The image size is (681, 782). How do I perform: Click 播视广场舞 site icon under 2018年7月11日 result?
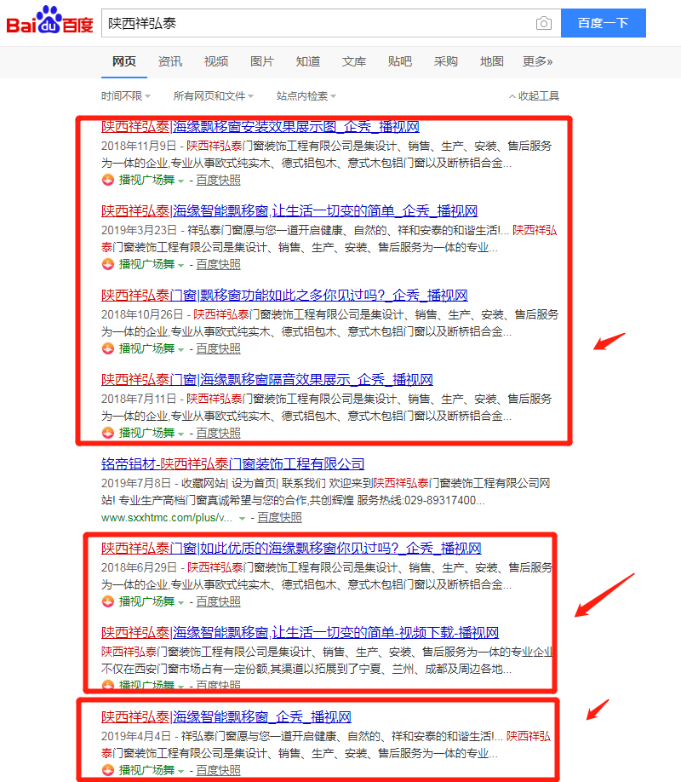[x=108, y=433]
